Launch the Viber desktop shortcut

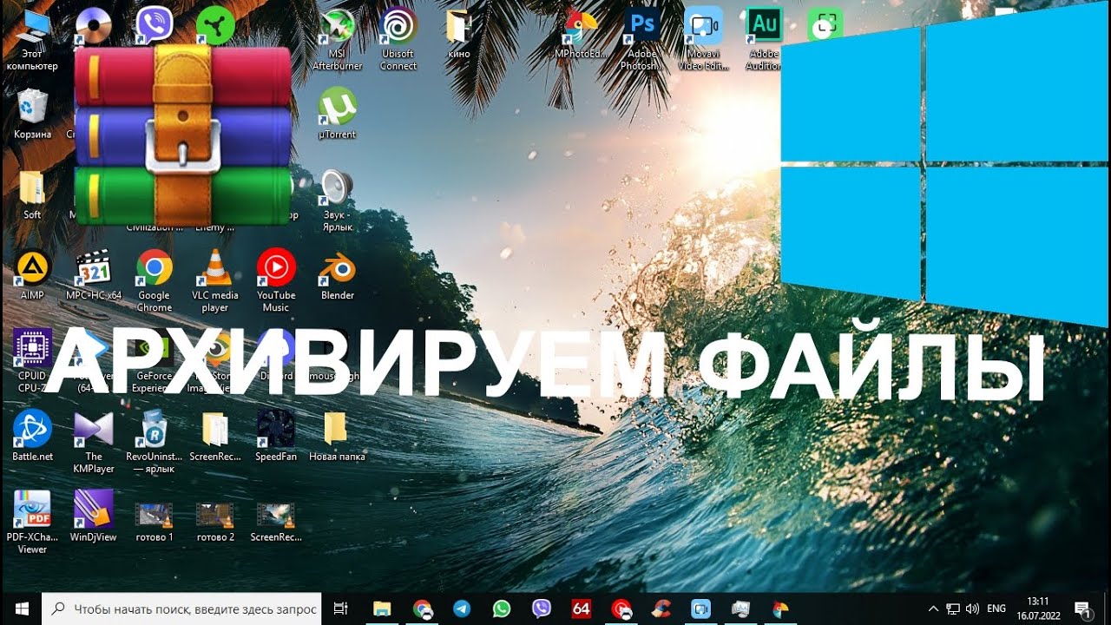[154, 24]
